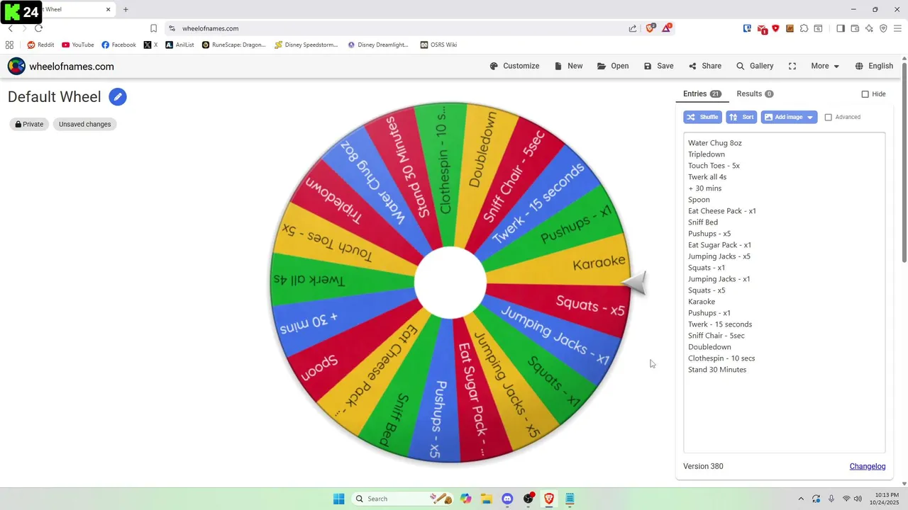Viewport: 908px width, 510px height.
Task: Toggle the browser sidebar panel icon
Action: (841, 28)
